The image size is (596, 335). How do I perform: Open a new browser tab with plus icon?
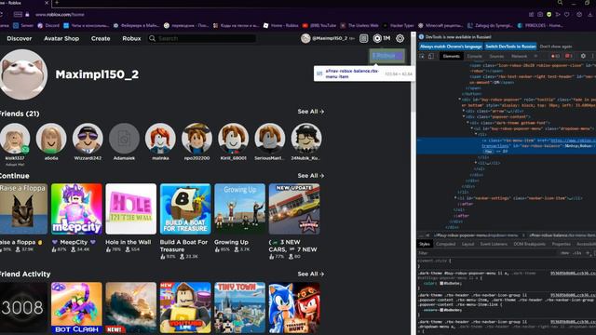click(57, 3)
